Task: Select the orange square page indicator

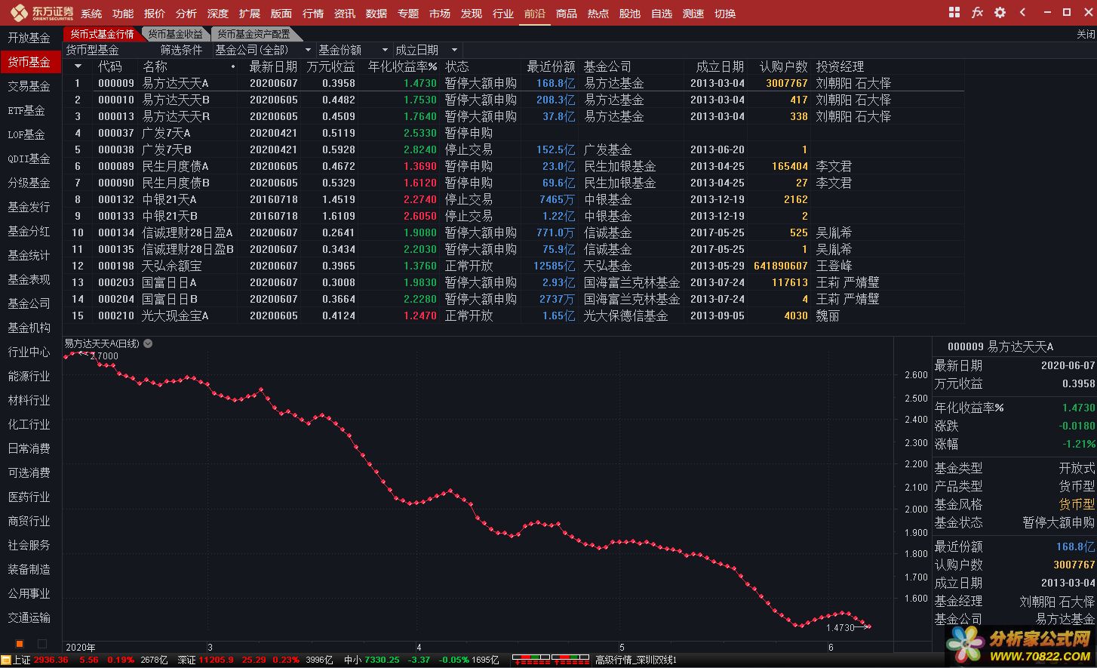Action: click(20, 644)
